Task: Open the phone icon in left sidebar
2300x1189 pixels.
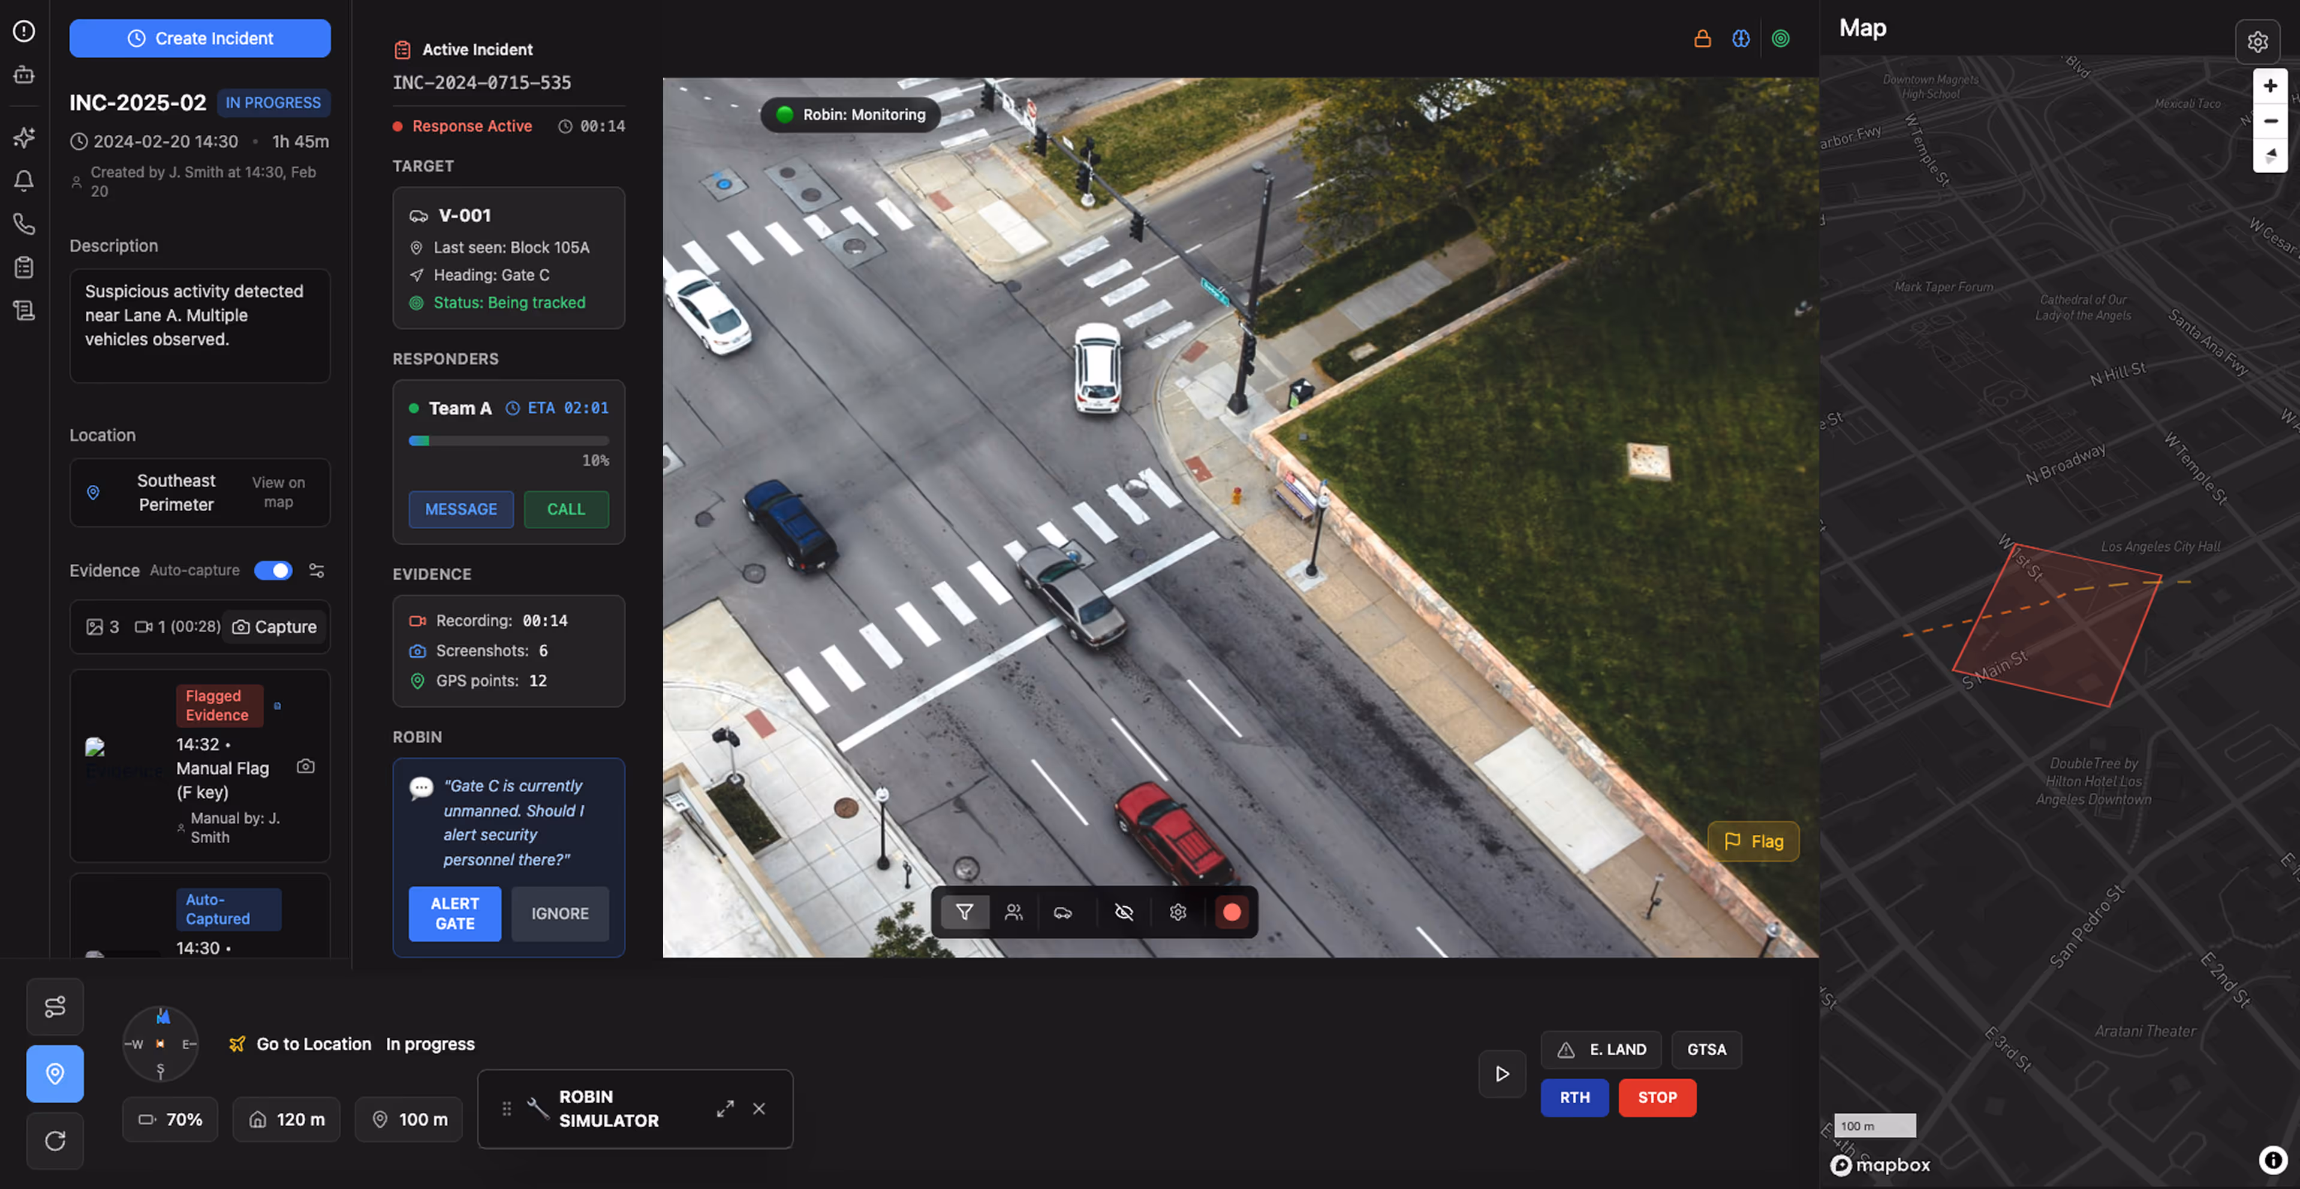Action: [24, 224]
